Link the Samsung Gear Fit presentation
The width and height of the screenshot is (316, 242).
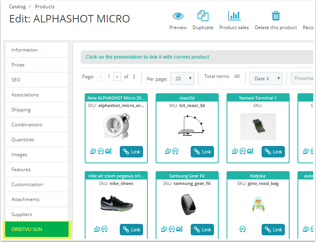203,229
